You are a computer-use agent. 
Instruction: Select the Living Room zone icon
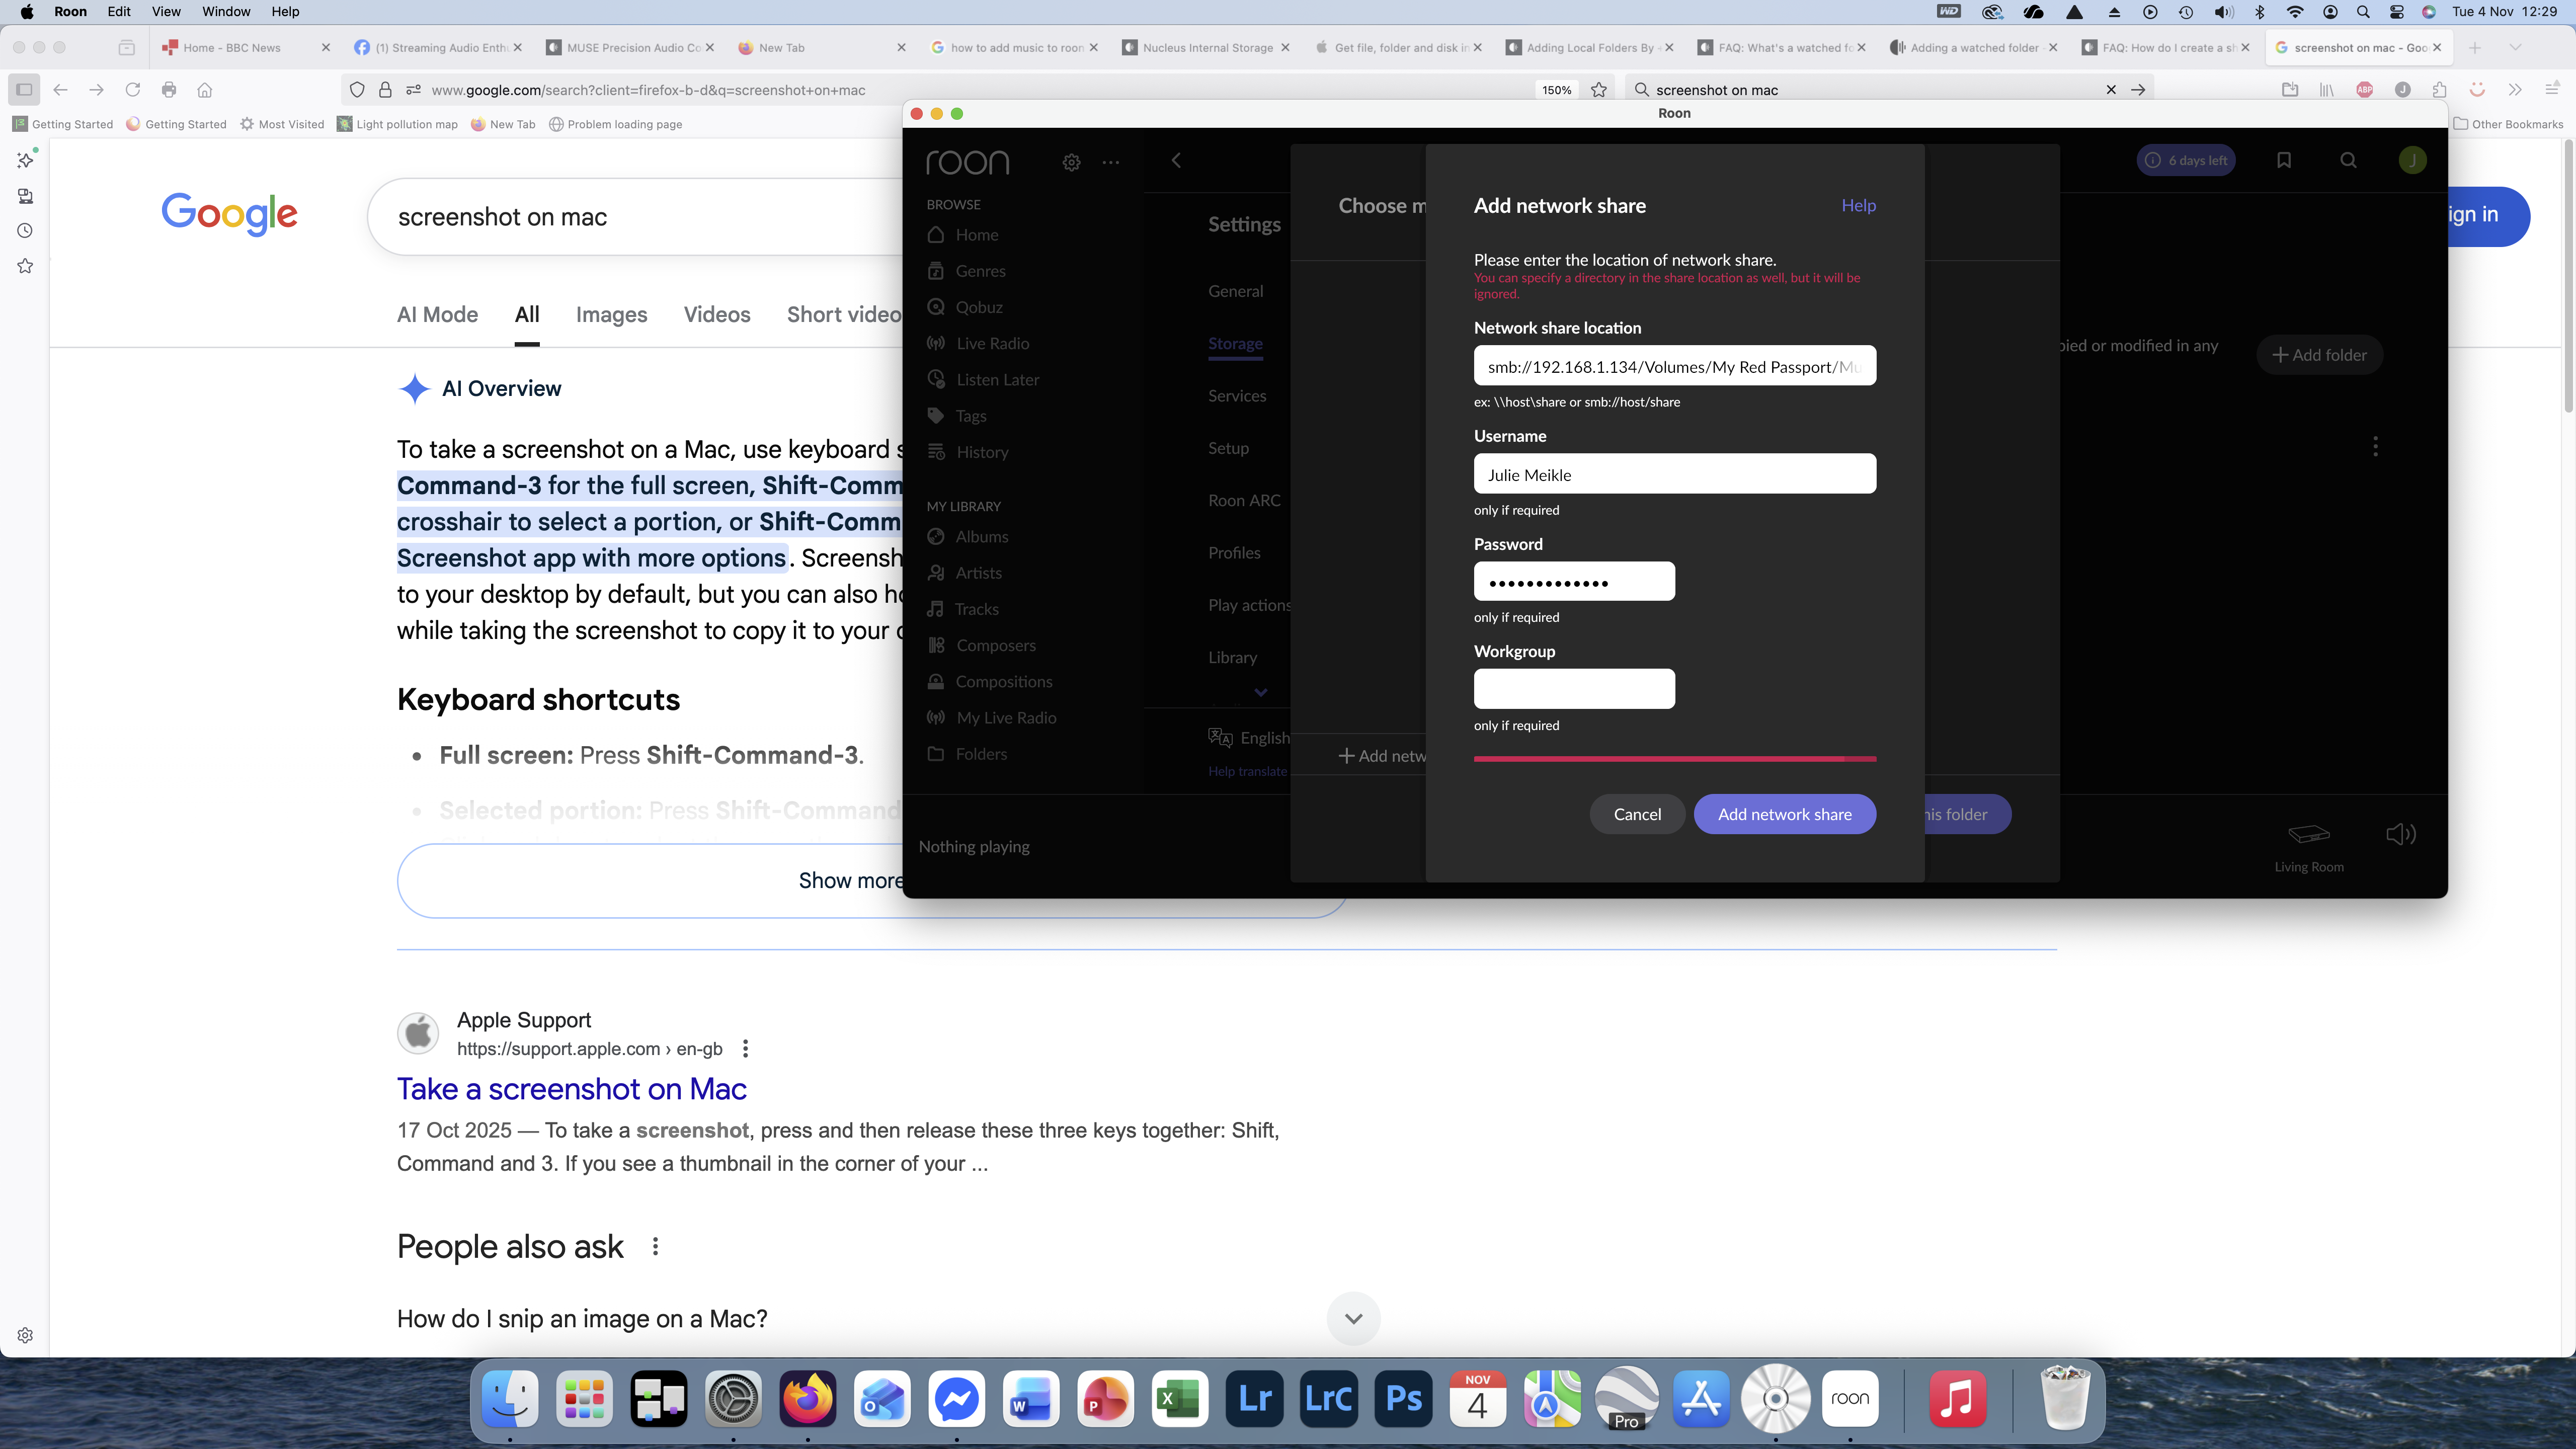2308,835
